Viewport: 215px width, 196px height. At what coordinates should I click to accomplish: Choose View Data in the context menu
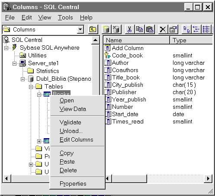tap(77, 109)
